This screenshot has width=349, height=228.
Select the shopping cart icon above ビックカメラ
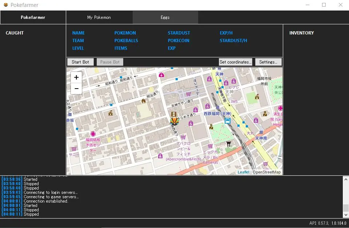[x=210, y=146]
